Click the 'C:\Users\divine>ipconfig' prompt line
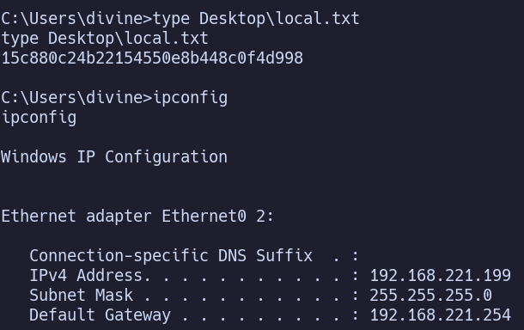 click(114, 98)
